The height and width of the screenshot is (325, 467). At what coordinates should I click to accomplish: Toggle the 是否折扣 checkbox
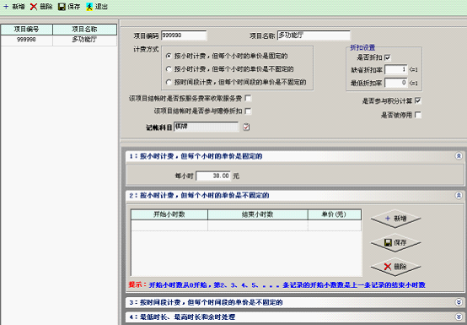[388, 57]
